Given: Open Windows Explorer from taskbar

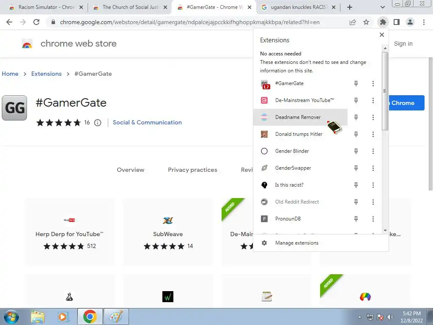Looking at the screenshot, I should 38,317.
